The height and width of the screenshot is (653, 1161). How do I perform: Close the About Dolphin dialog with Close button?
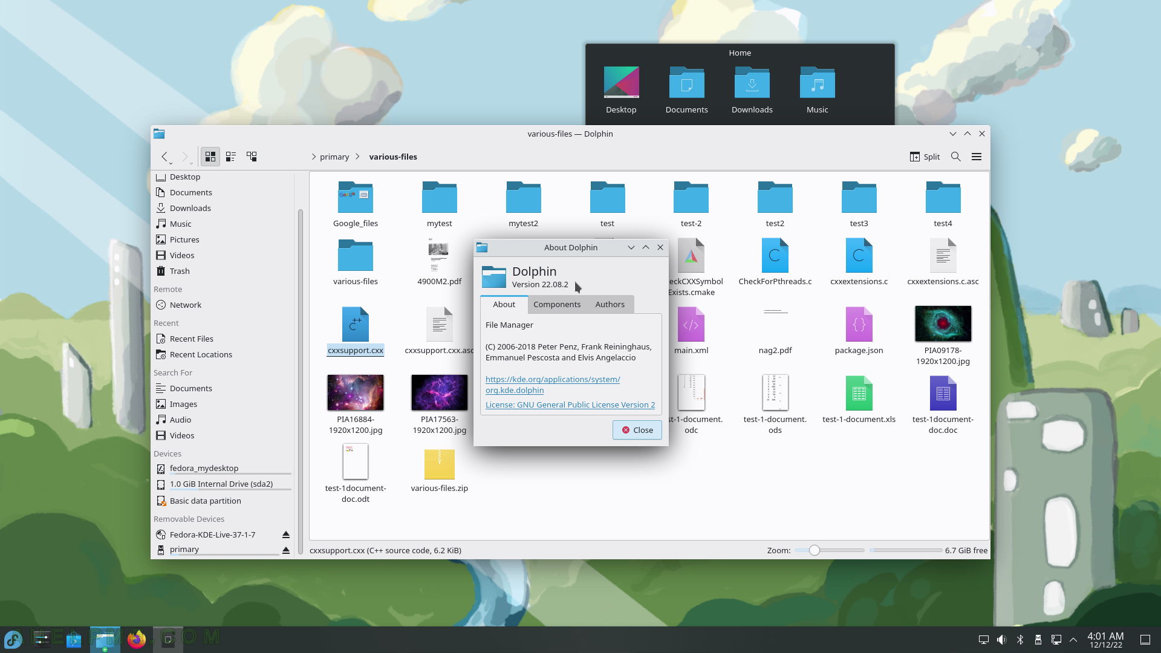click(637, 430)
